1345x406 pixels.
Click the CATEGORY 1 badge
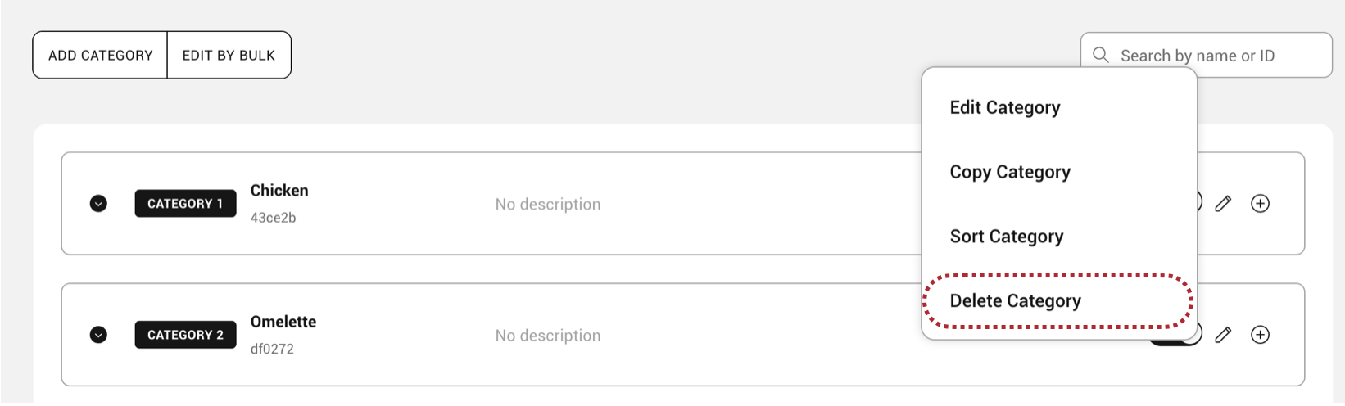(185, 204)
